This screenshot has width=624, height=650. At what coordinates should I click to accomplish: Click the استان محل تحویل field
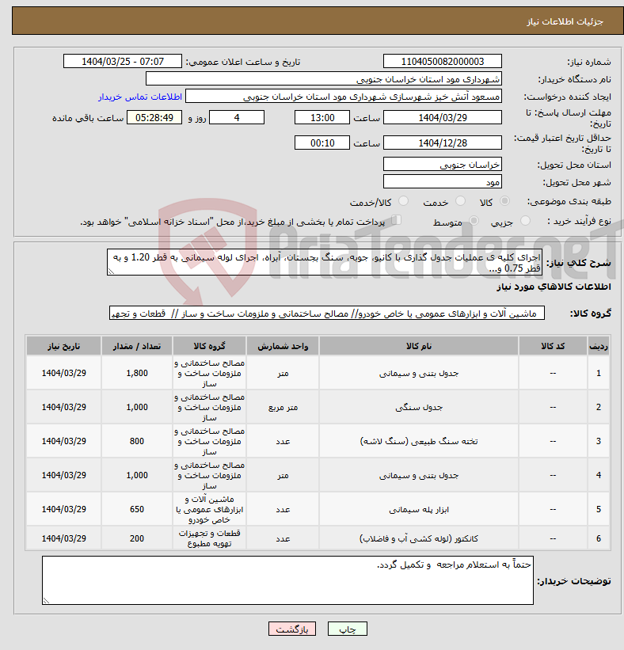(443, 164)
